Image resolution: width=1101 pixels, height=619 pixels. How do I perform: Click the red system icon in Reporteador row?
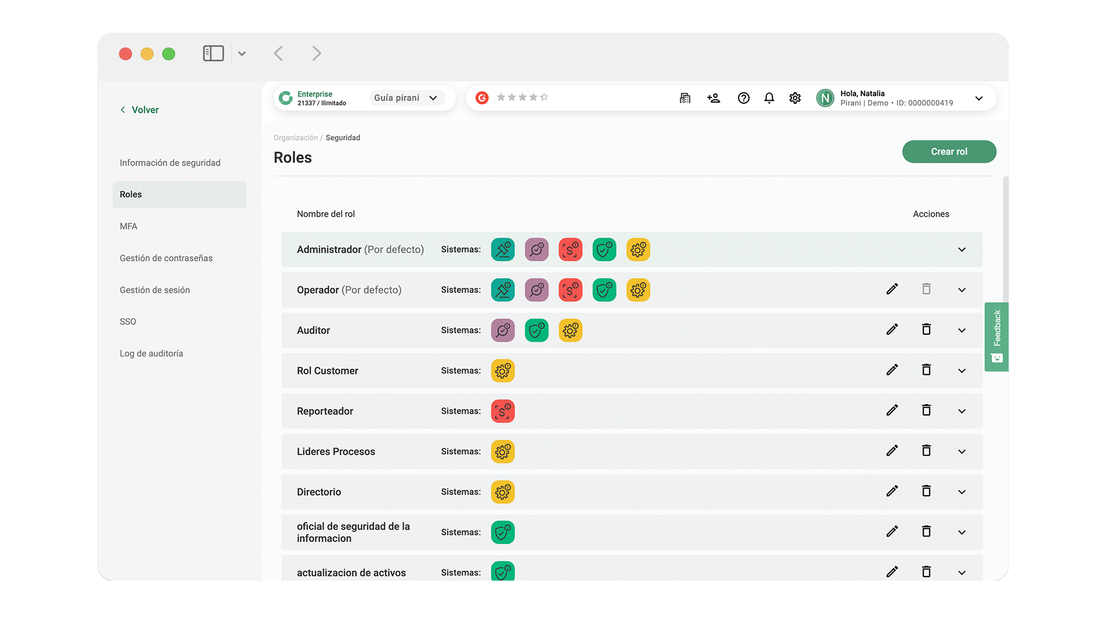tap(502, 411)
